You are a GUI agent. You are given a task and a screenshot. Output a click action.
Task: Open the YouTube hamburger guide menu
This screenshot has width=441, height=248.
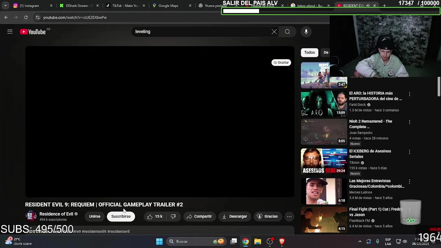pyautogui.click(x=10, y=32)
